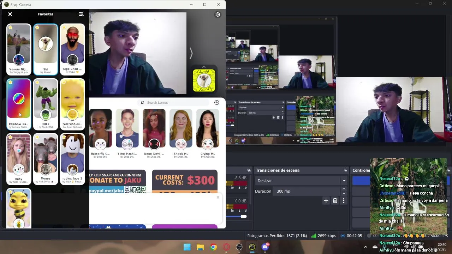This screenshot has width=452, height=254.
Task: Delete the transition with trash icon
Action: pyautogui.click(x=335, y=201)
